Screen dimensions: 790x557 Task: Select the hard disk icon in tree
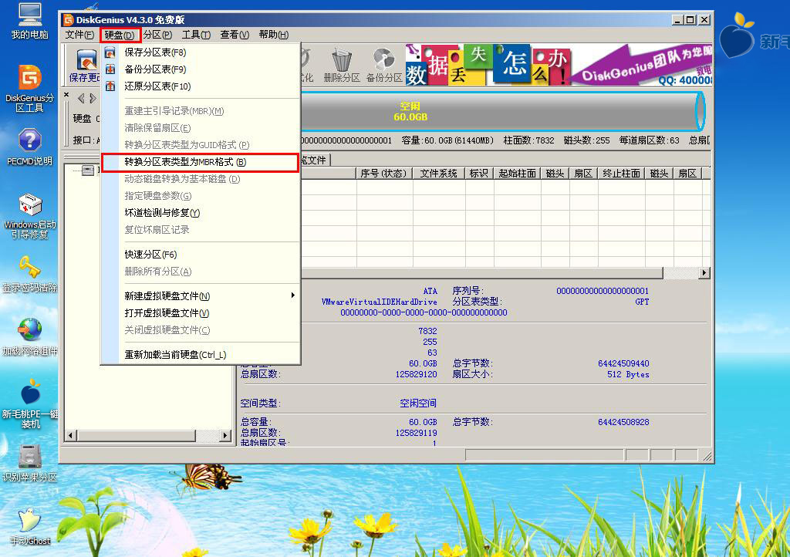[x=88, y=170]
